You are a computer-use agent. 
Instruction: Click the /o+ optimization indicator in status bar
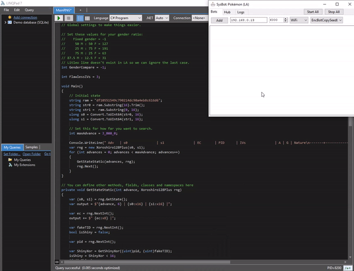click(348, 268)
